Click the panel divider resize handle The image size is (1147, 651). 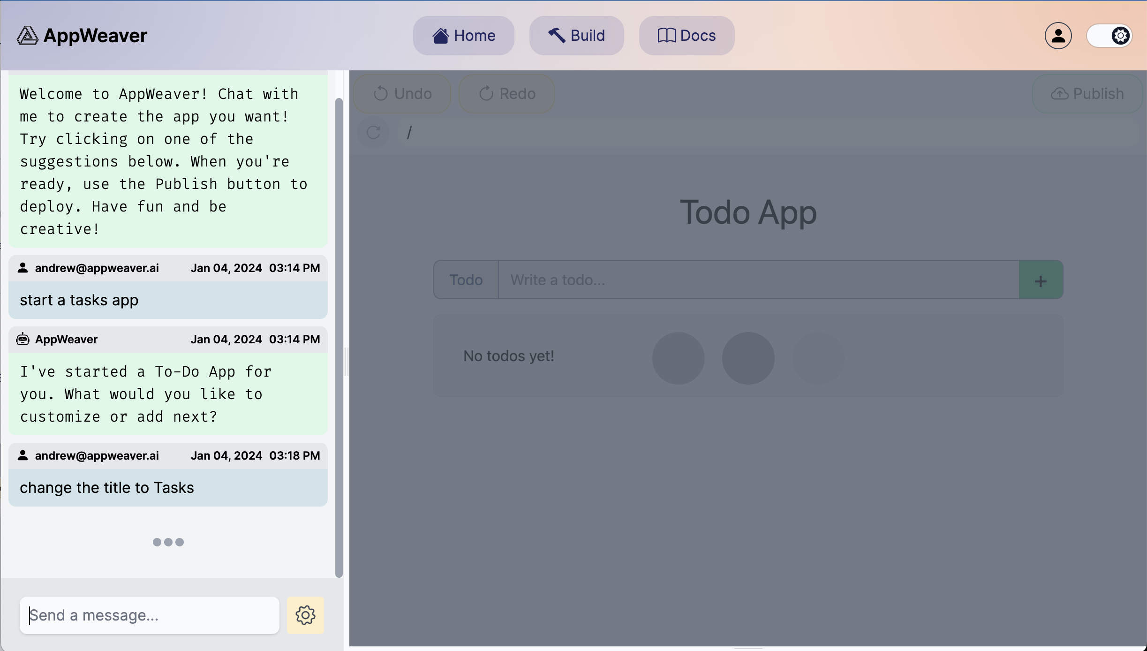click(346, 361)
